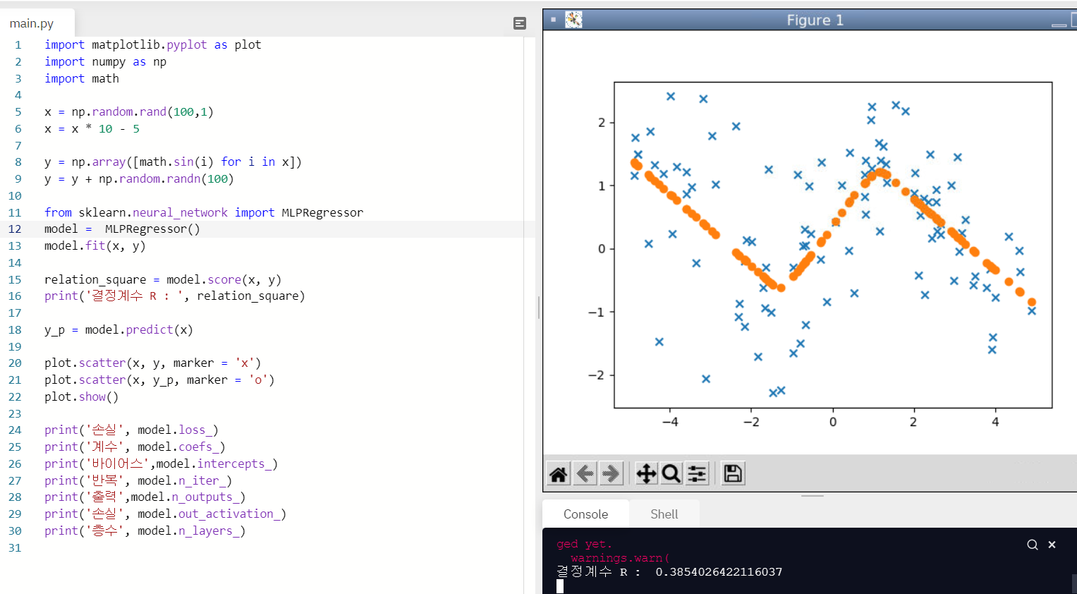Select the Pan axes tool
Screen dimensions: 1077x594
tap(646, 474)
